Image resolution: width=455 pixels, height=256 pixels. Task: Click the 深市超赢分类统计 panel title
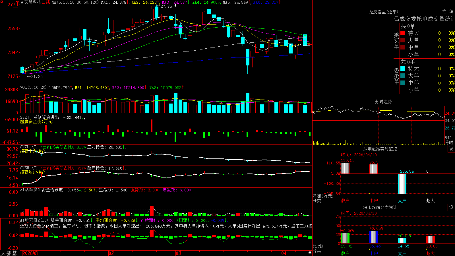[380, 207]
